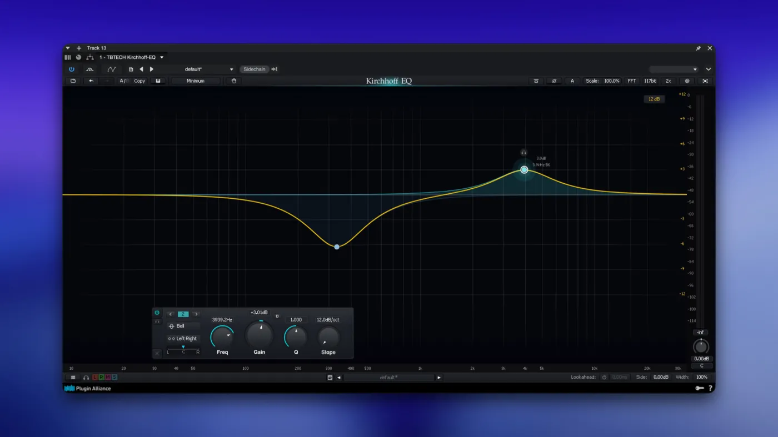
Task: Switch to next band with right arrow
Action: click(196, 314)
